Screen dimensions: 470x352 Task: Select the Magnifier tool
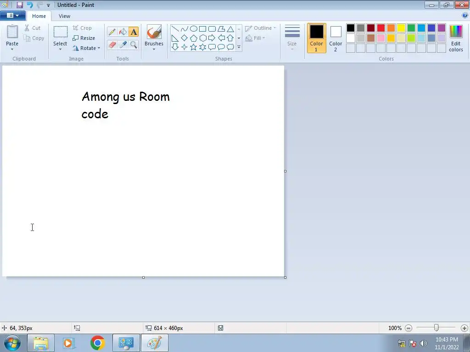click(x=134, y=44)
